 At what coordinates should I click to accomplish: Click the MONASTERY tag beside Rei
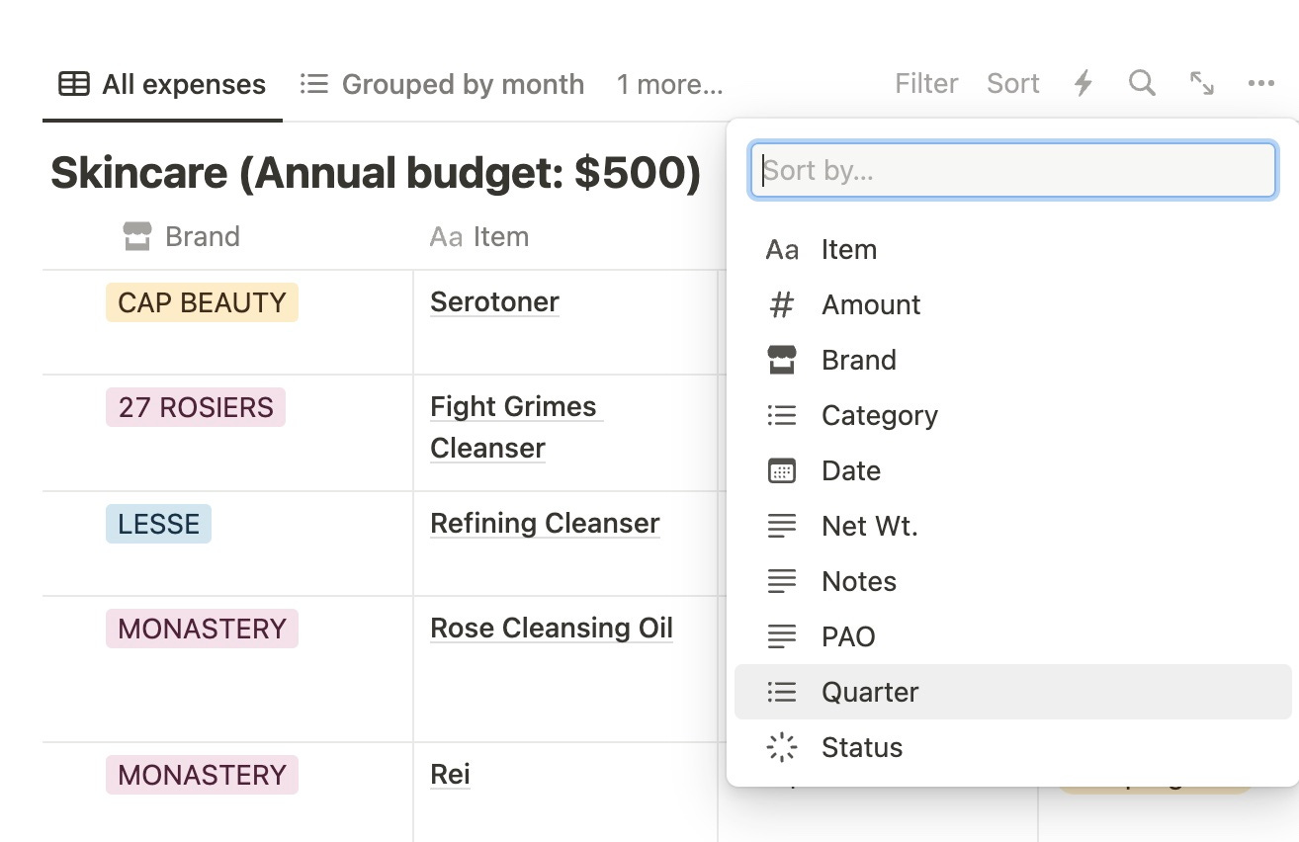[202, 775]
